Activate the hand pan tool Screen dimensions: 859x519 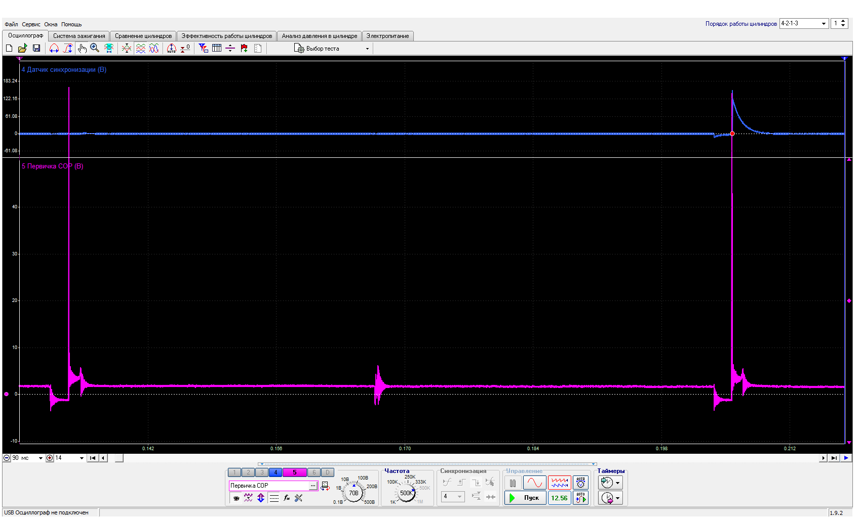tap(82, 48)
